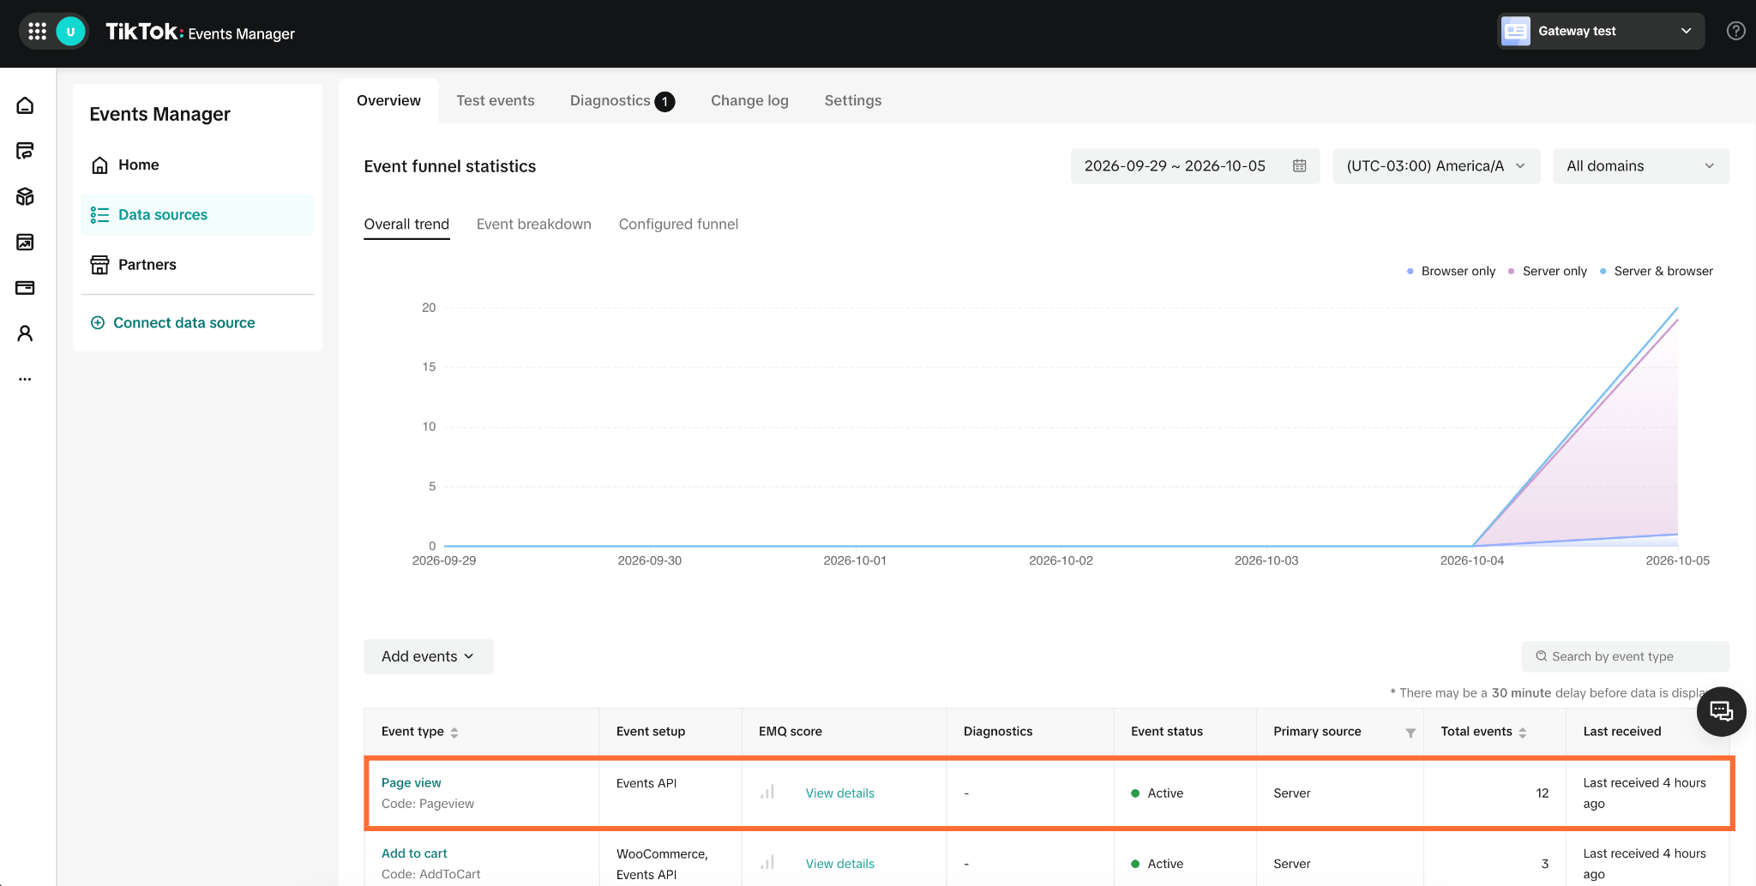Image resolution: width=1756 pixels, height=886 pixels.
Task: Open the Page view event link
Action: [412, 782]
